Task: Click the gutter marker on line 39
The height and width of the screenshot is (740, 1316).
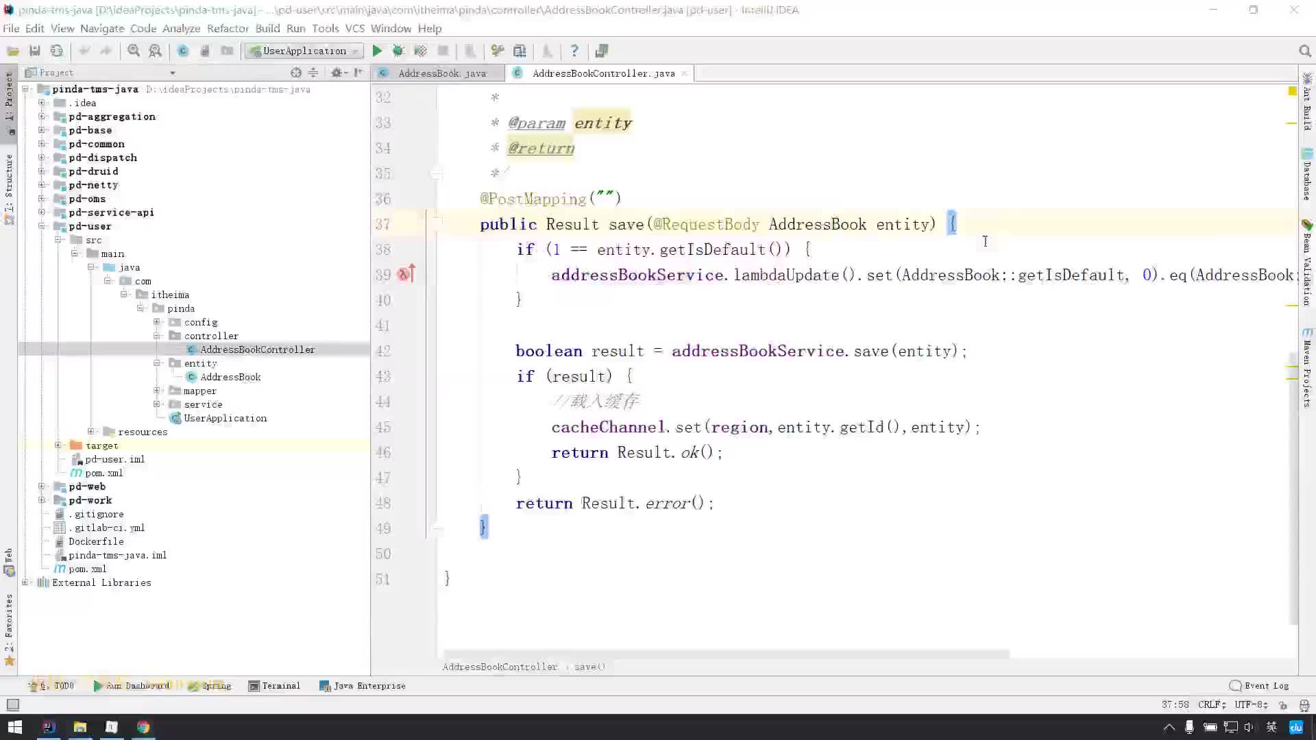Action: (406, 274)
